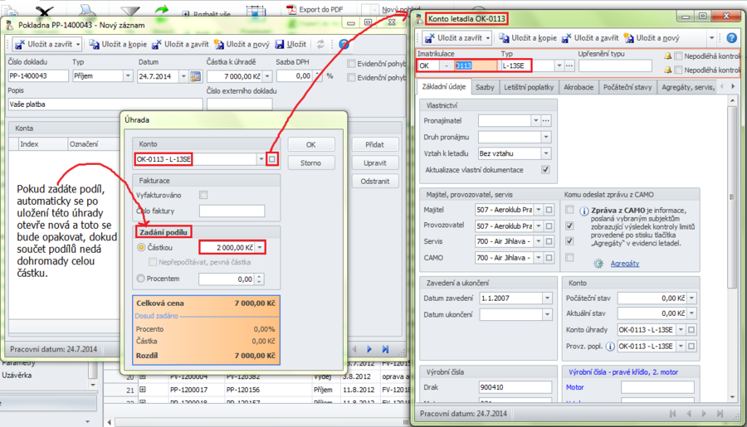
Task: Toggle the Vyfakturováno checkbox
Action: pyautogui.click(x=203, y=195)
